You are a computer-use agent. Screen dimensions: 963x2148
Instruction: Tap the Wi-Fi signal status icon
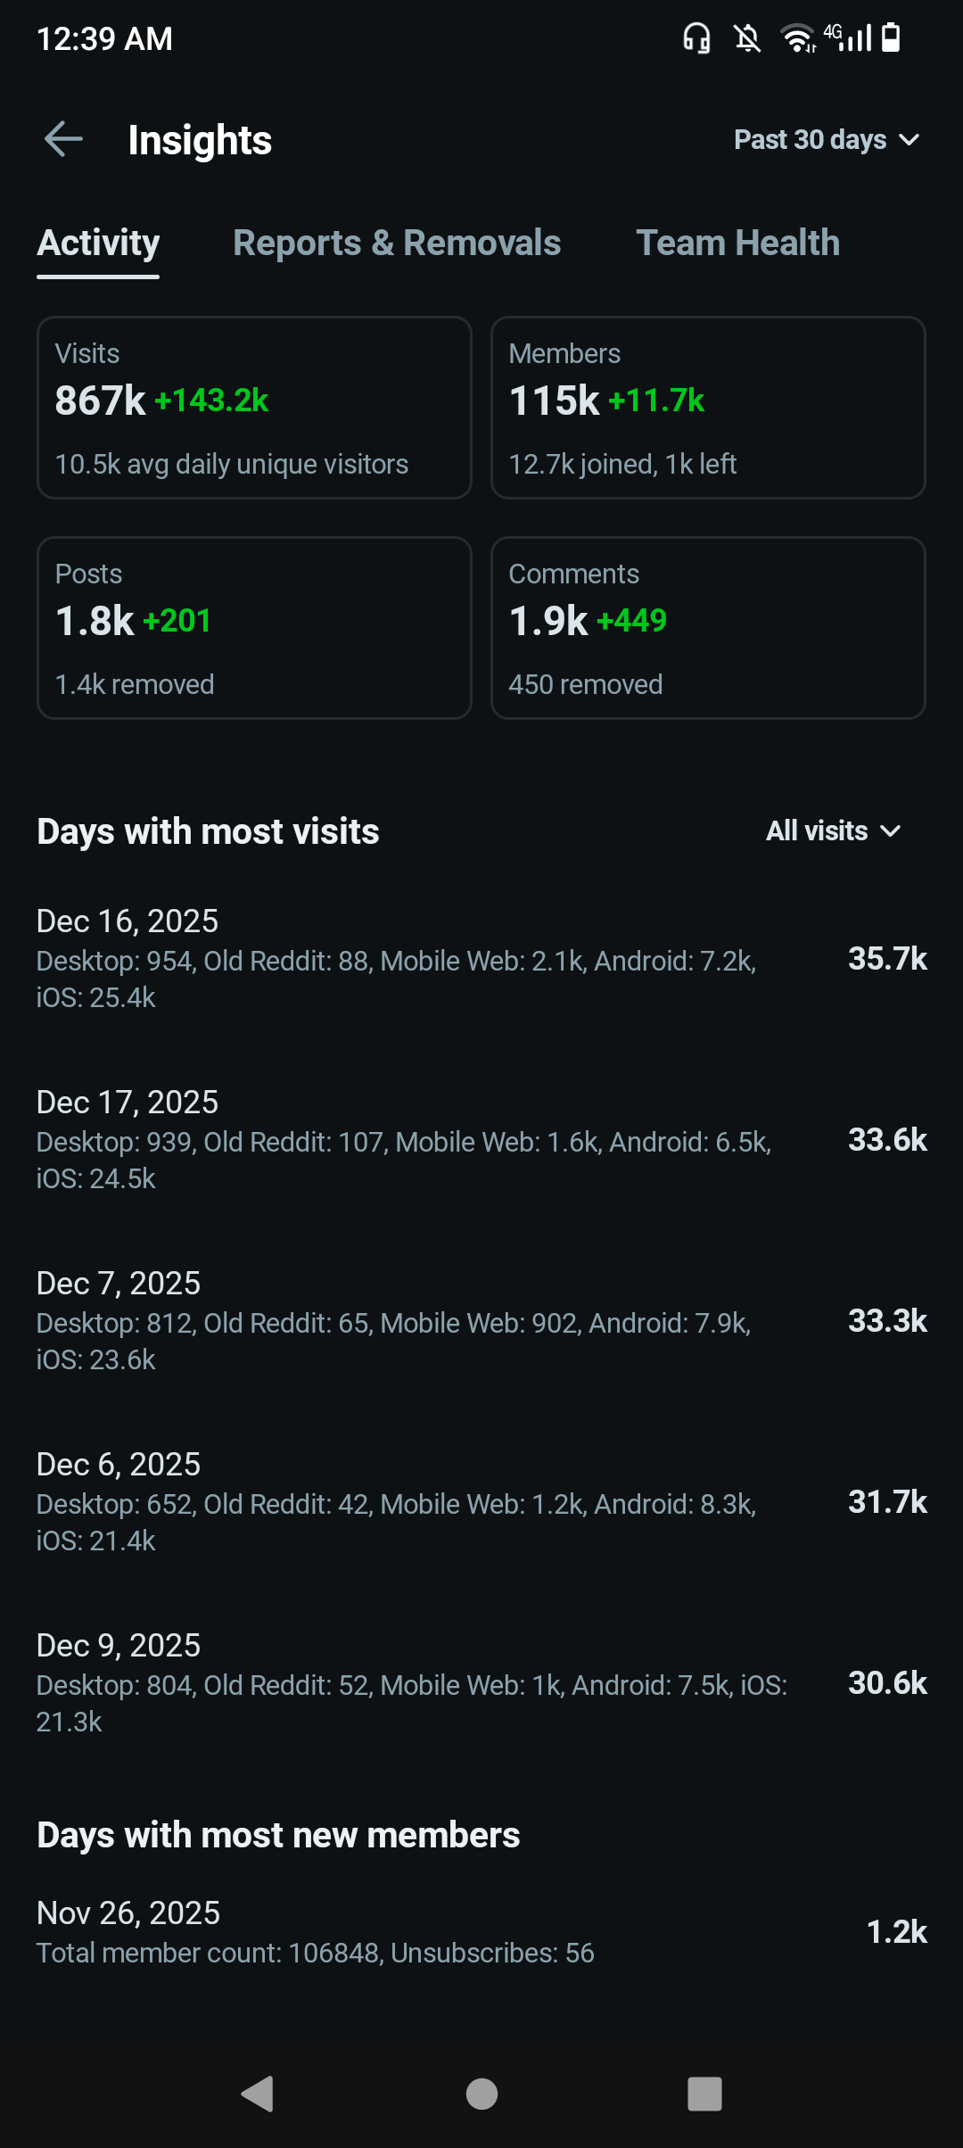click(797, 38)
